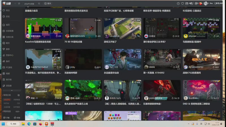The height and width of the screenshot is (127, 226).
Task: Open the 关注 follow list in sidebar
Action: point(6,10)
